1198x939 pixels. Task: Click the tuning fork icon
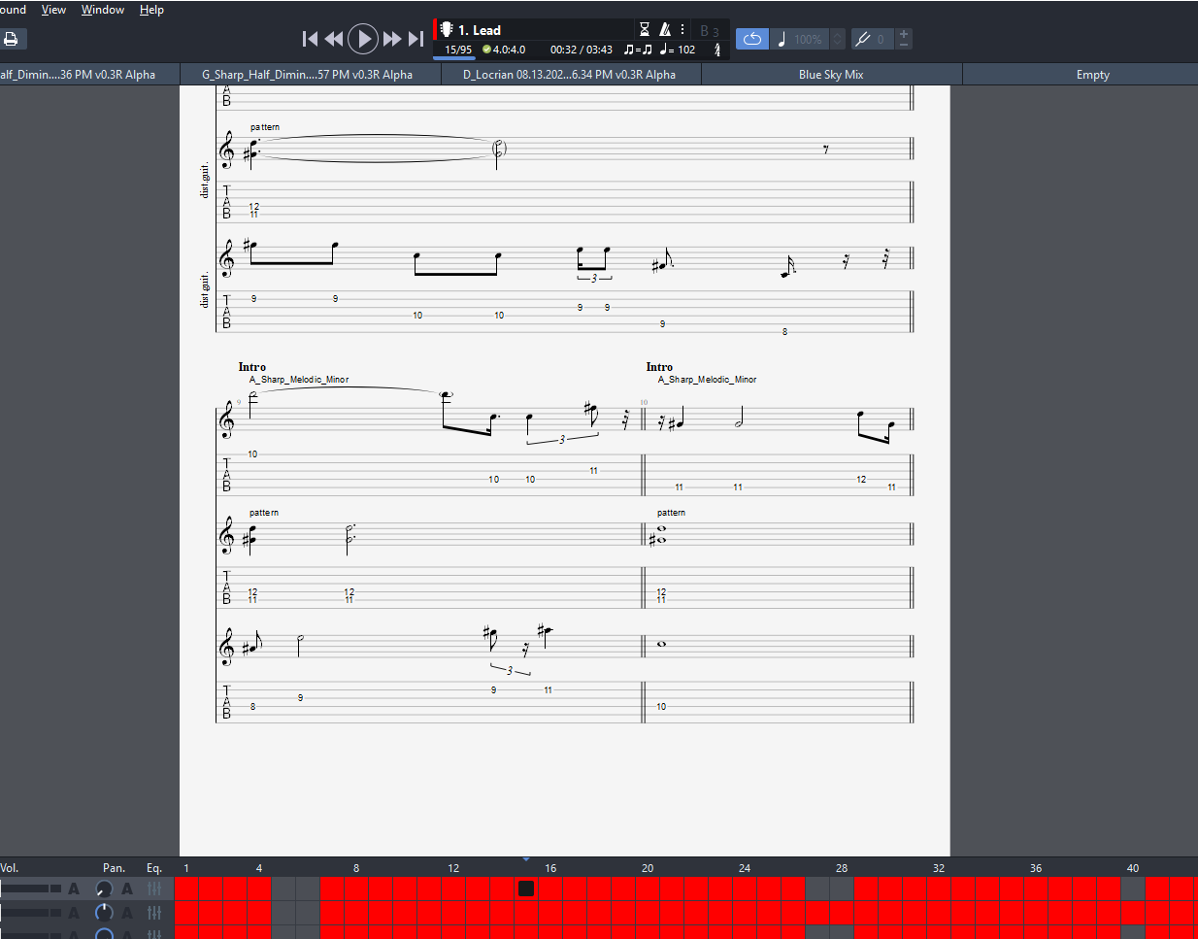(x=862, y=39)
